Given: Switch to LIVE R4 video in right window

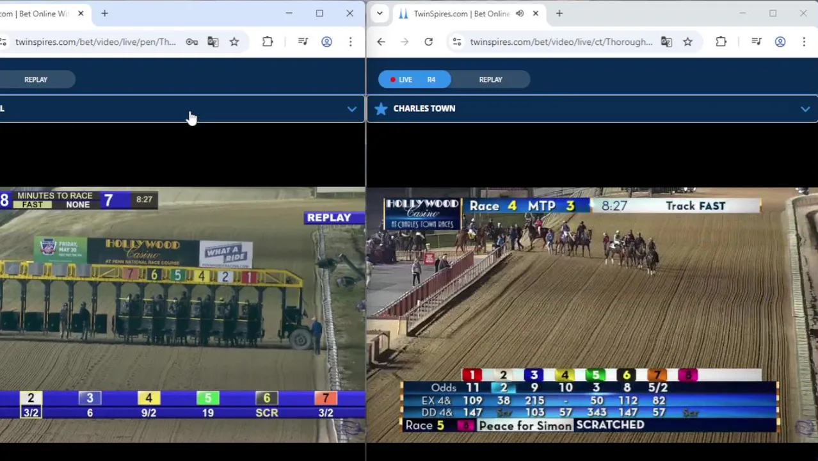Looking at the screenshot, I should (414, 79).
